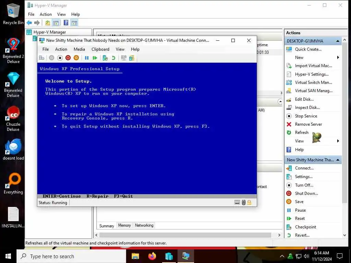Expand the New submenu arrow in Actions
Screen dimensions: 351x263
tap(338, 58)
